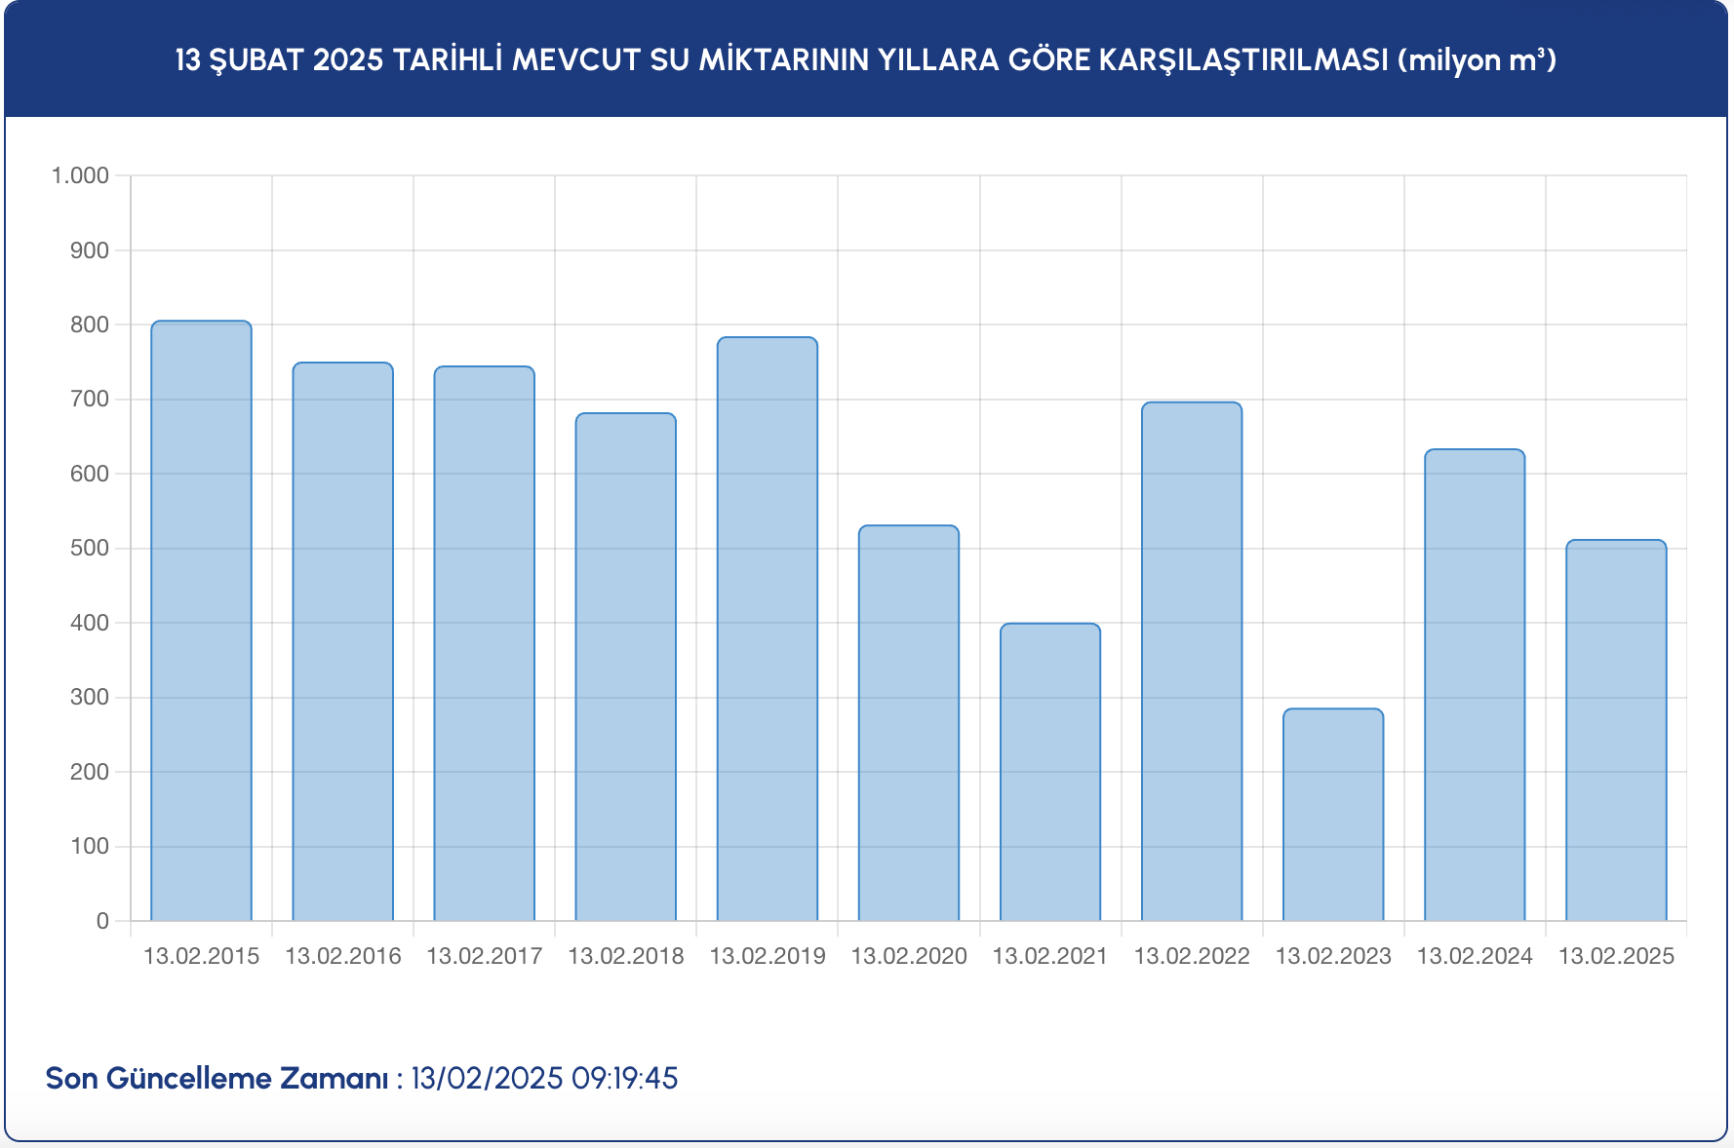The height and width of the screenshot is (1148, 1734).
Task: Click the 13.02.2015 bar in the chart
Action: tap(201, 621)
